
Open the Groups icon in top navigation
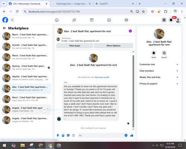tap(126, 20)
